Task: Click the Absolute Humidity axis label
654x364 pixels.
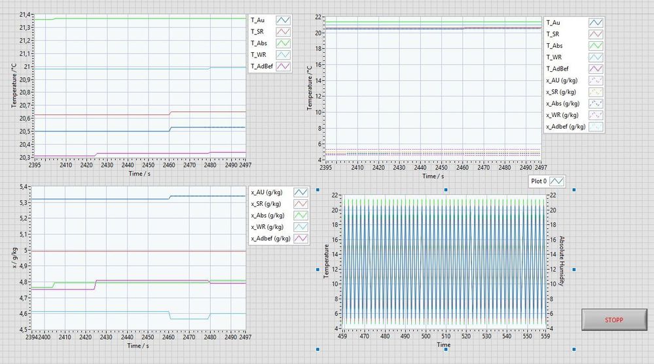Action: 562,261
